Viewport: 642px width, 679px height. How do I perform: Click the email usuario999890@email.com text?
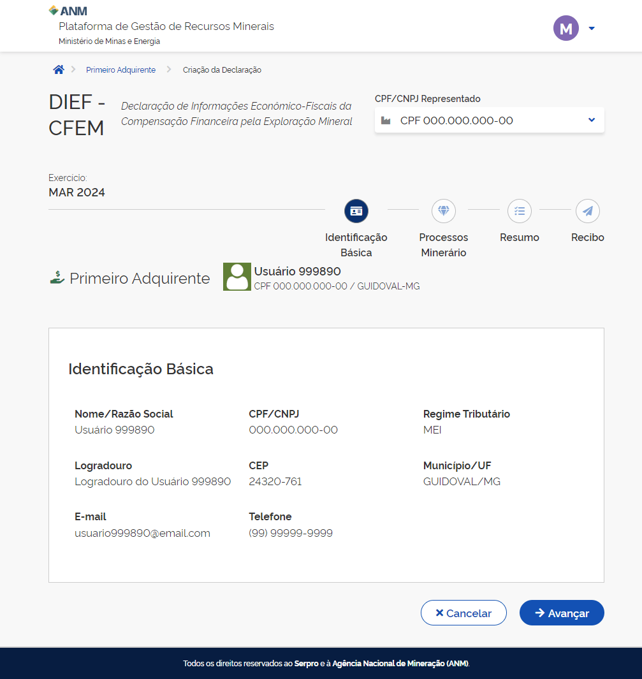click(142, 534)
